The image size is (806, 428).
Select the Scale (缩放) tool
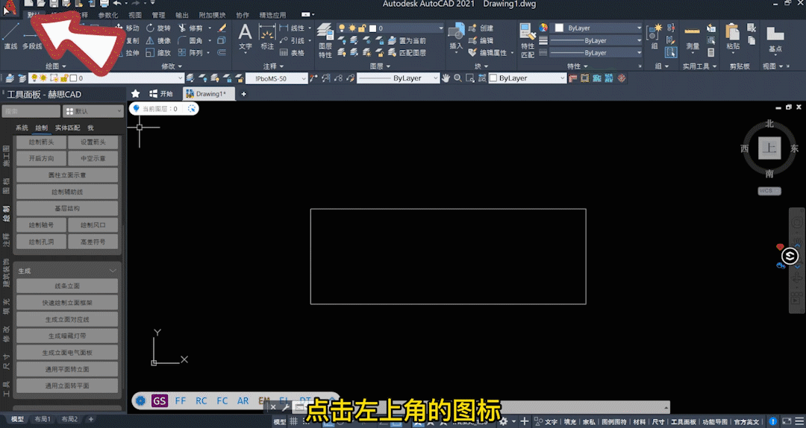pyautogui.click(x=158, y=52)
